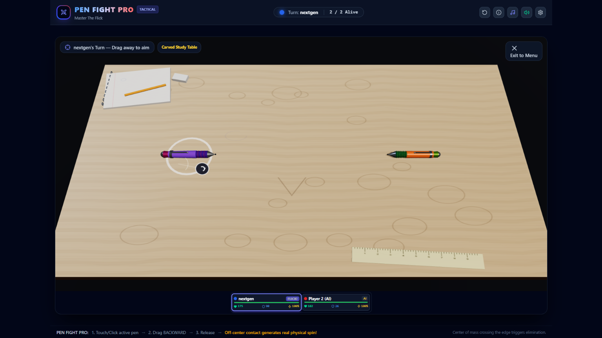
Task: Click the crosshair aim icon beside nextgen's Turn
Action: [67, 47]
